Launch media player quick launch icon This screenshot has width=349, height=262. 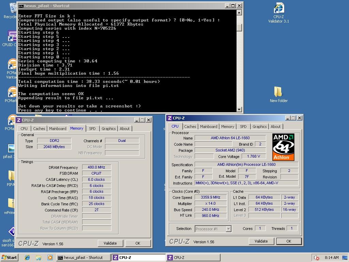click(x=50, y=258)
